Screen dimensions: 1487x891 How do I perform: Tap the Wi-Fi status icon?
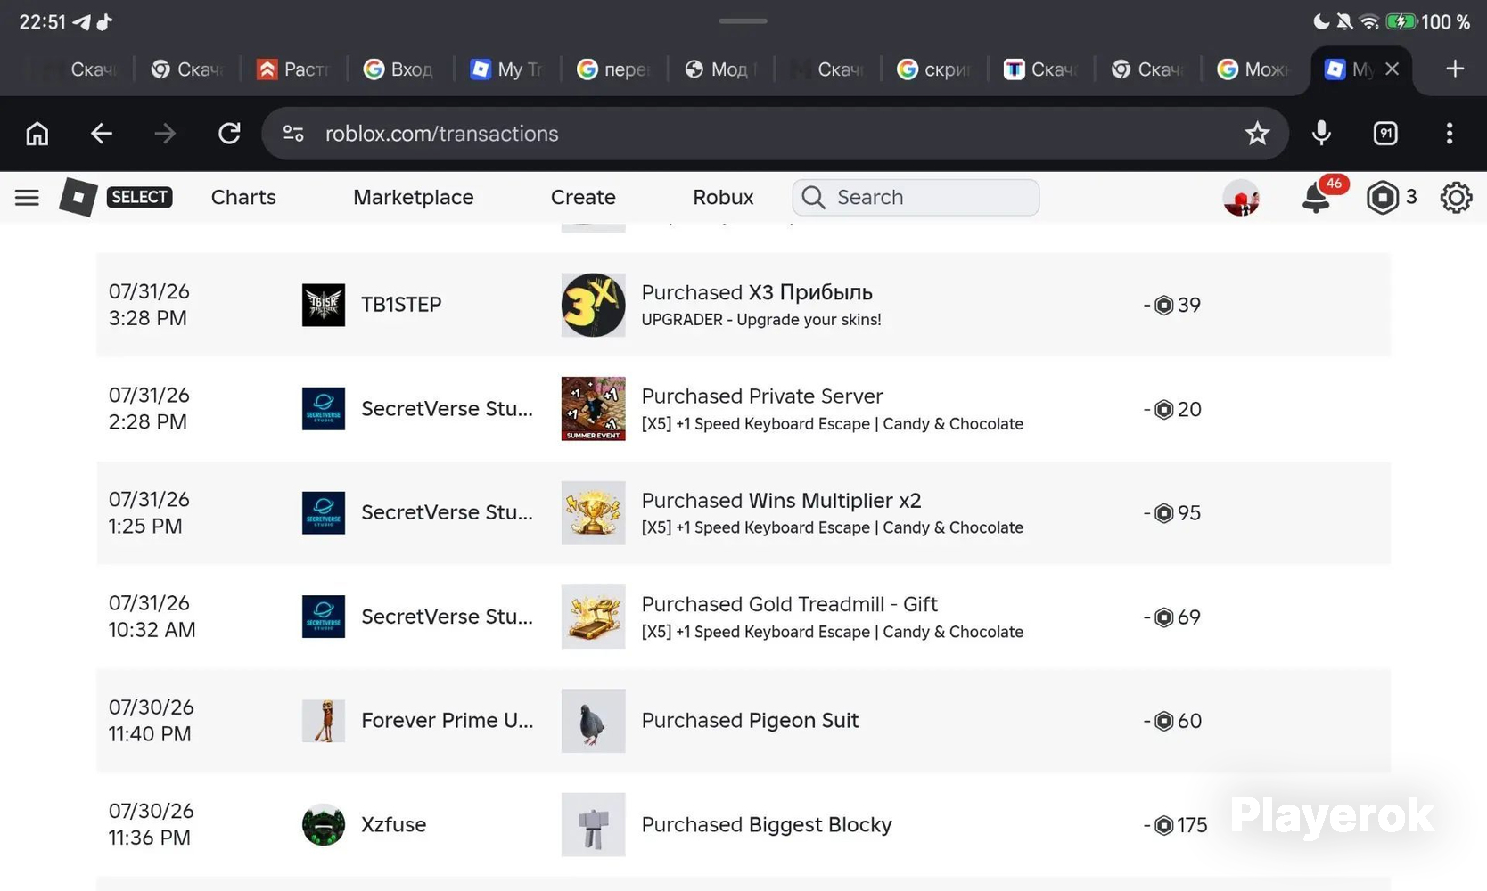click(1370, 21)
